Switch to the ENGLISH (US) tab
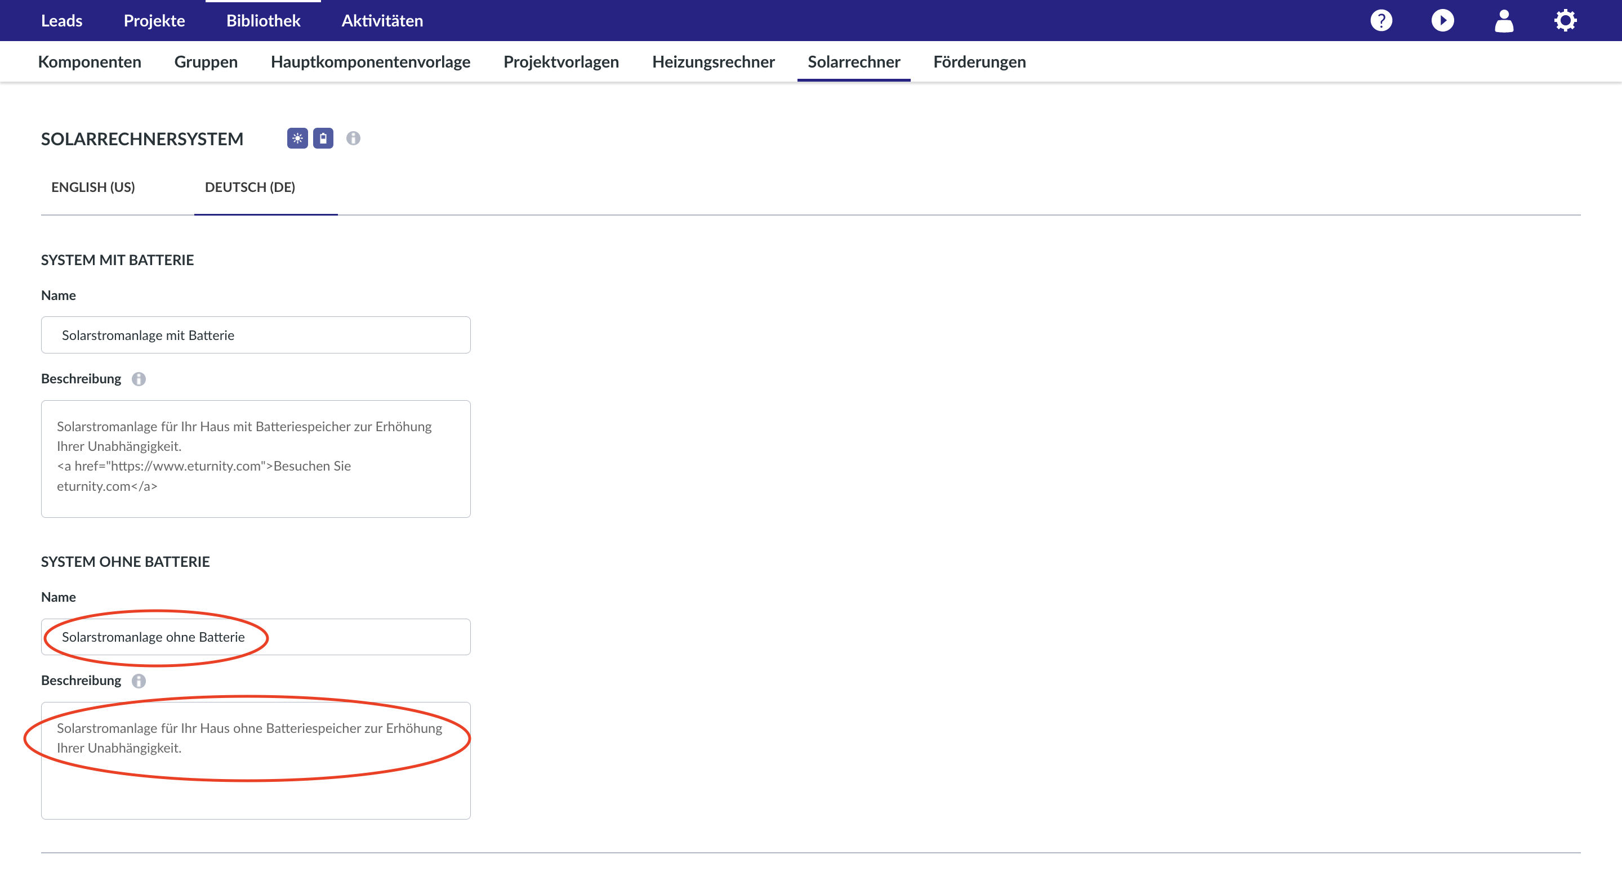This screenshot has height=886, width=1622. [x=93, y=187]
